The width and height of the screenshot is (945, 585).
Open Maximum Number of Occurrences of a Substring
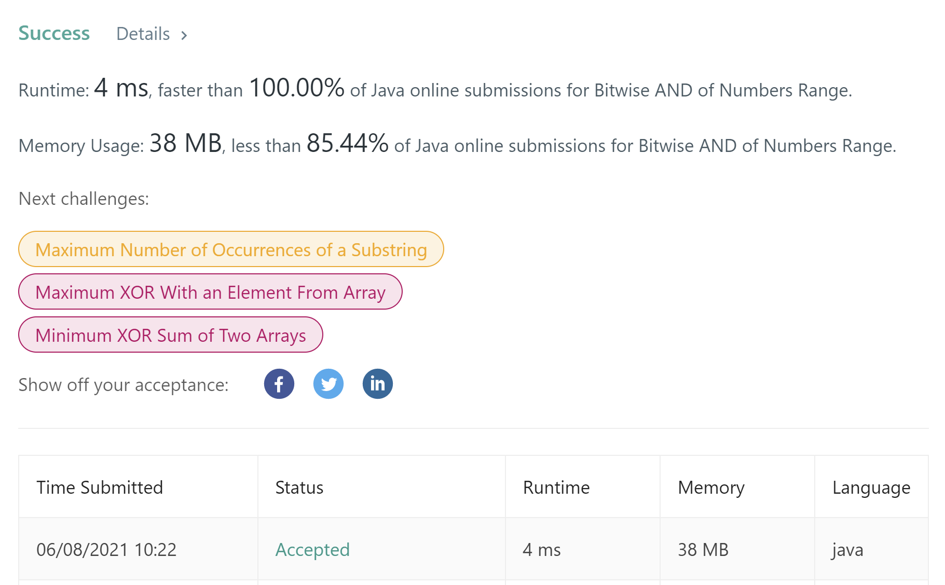coord(231,249)
